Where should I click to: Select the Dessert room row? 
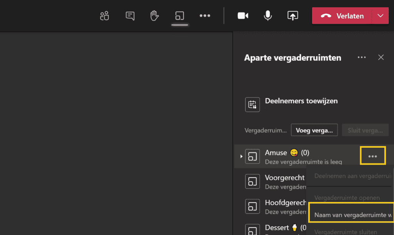pos(270,228)
